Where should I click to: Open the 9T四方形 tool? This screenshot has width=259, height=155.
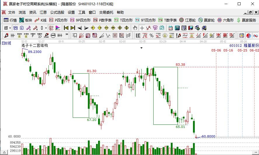145,20
